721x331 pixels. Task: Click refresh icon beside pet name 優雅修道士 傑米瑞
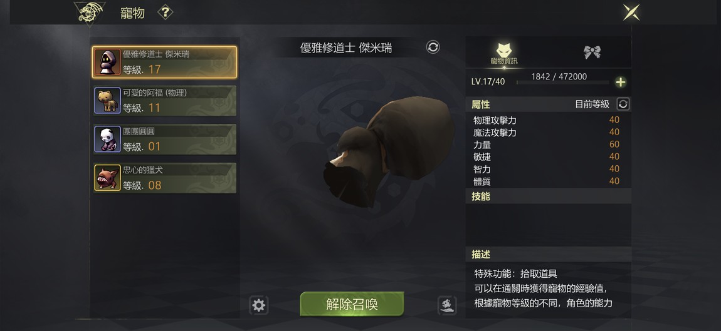pos(433,47)
